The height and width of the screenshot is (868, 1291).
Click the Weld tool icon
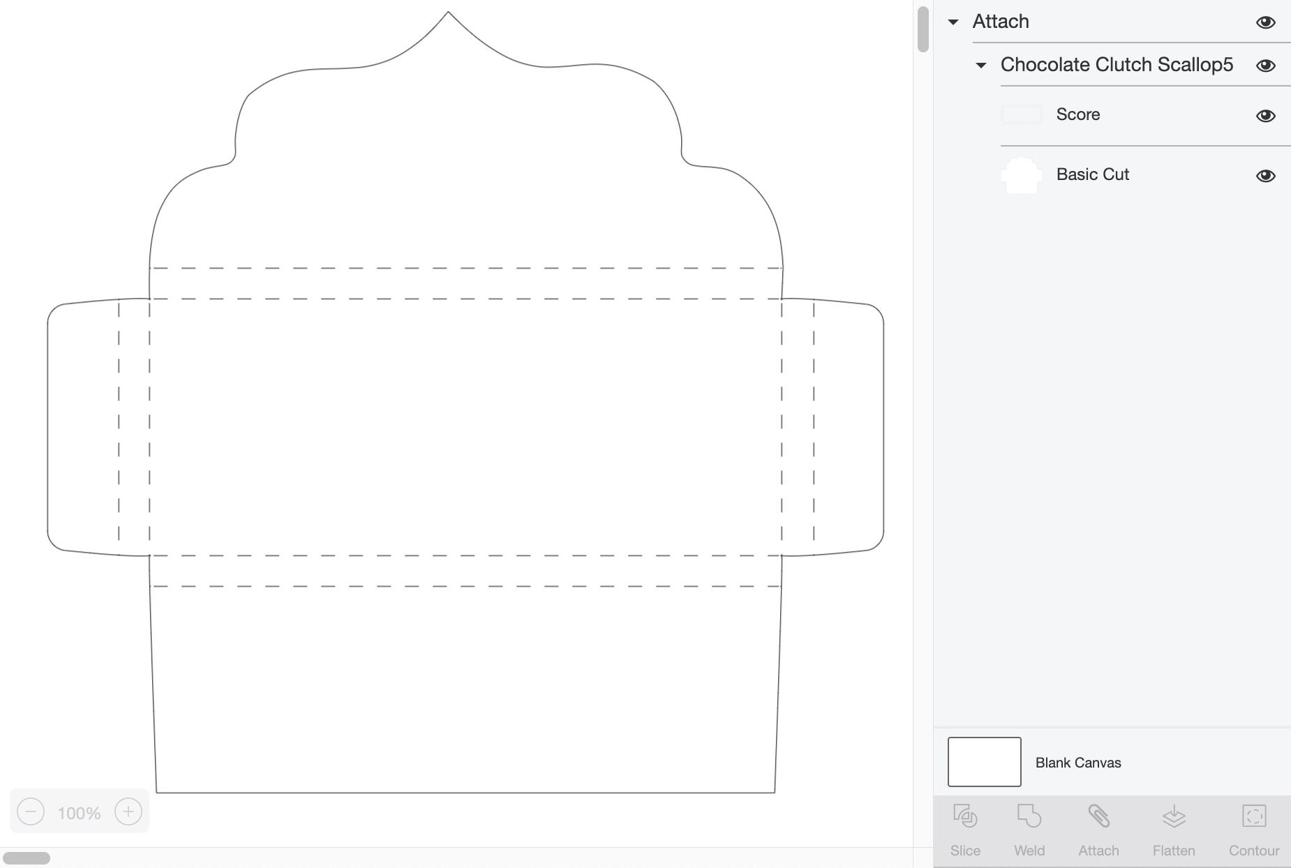(1029, 816)
